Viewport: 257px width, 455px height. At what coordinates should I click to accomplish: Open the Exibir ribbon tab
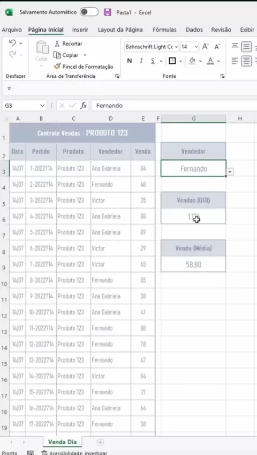247,30
